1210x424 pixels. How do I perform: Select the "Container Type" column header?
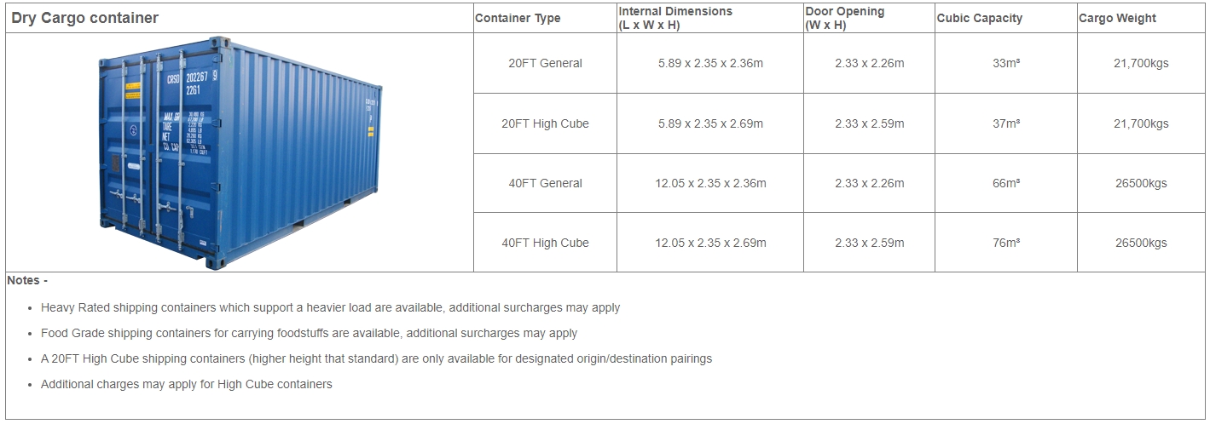tap(518, 19)
